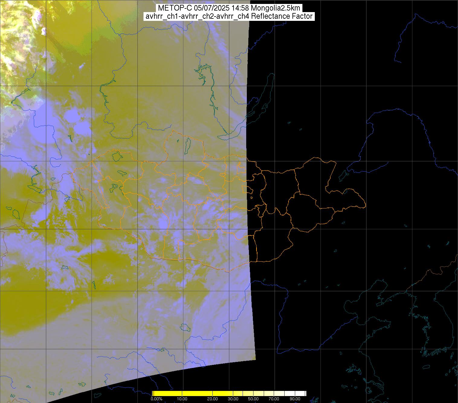Image resolution: width=458 pixels, height=403 pixels.
Task: Click the Hulun Lake outline near eastern Mongolia
Action: 343,175
